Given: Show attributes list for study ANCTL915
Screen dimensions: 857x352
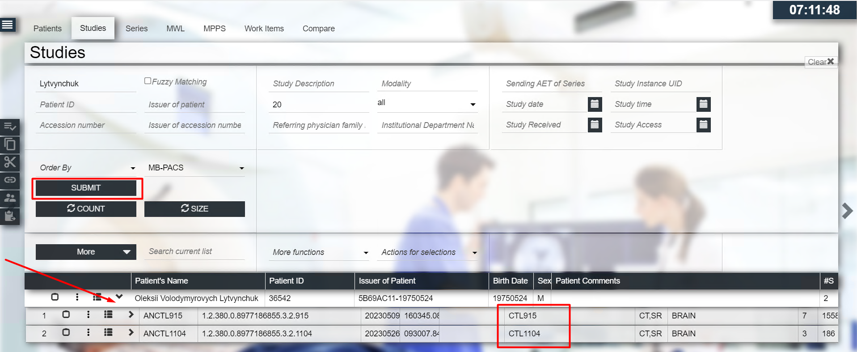Looking at the screenshot, I should (108, 315).
